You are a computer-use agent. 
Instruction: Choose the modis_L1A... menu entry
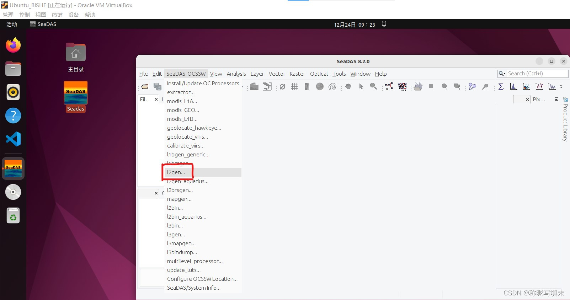203,101
